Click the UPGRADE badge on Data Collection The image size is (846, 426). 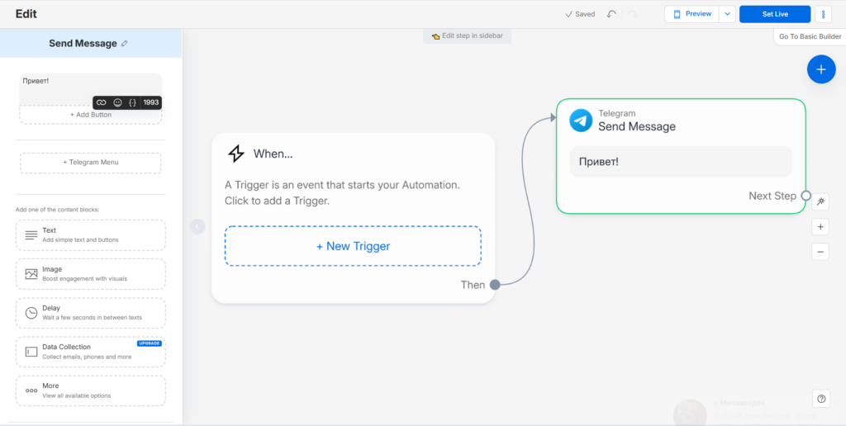150,343
